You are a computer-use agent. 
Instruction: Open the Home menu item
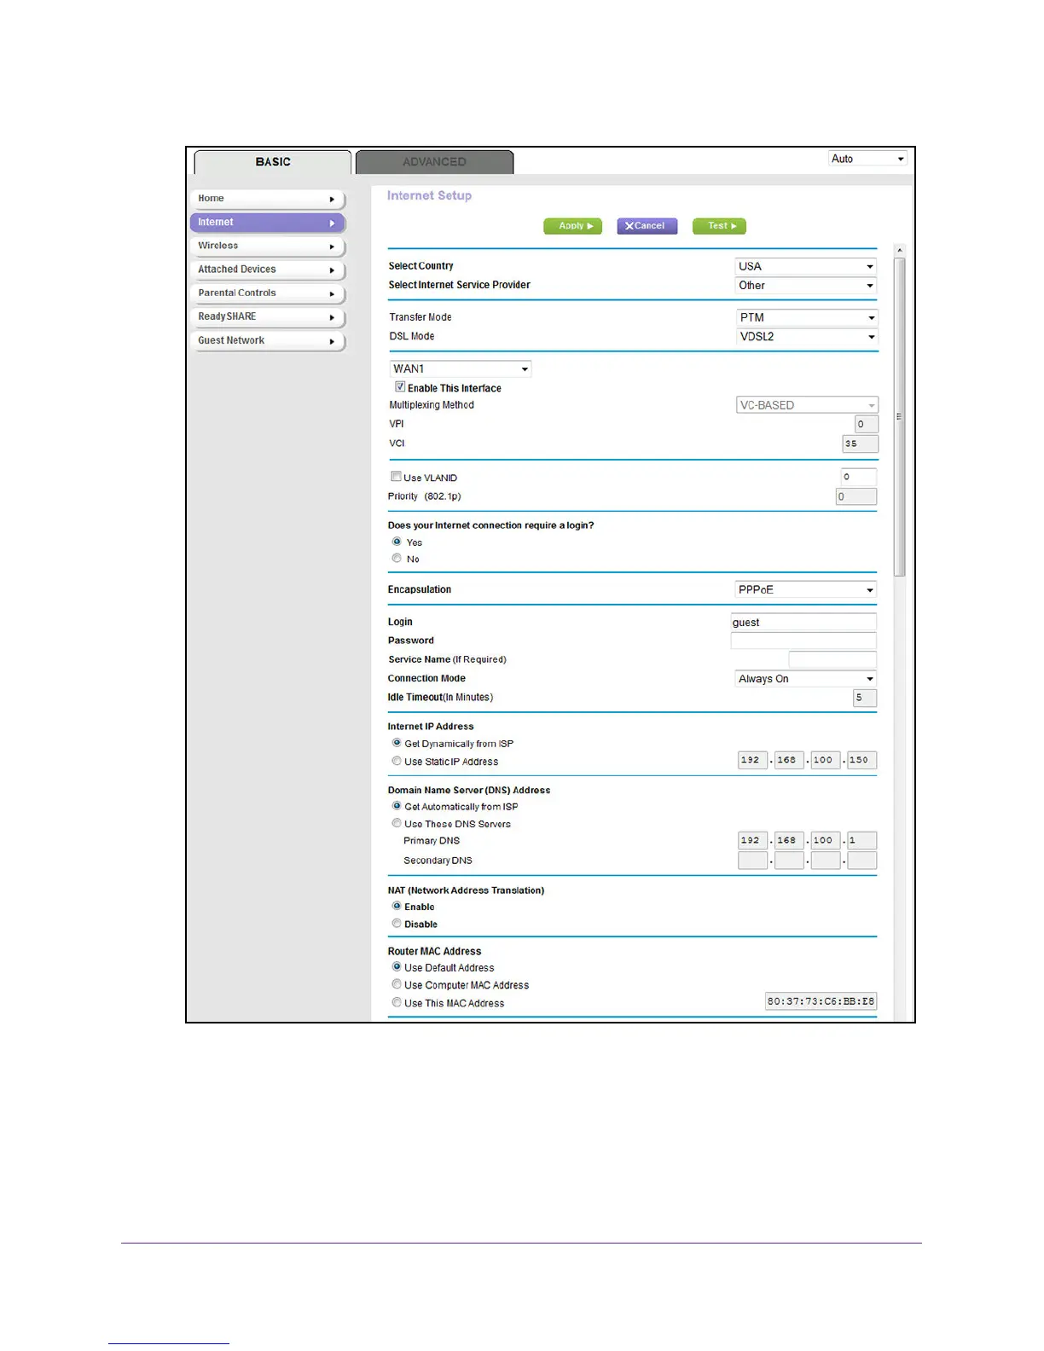tap(267, 199)
